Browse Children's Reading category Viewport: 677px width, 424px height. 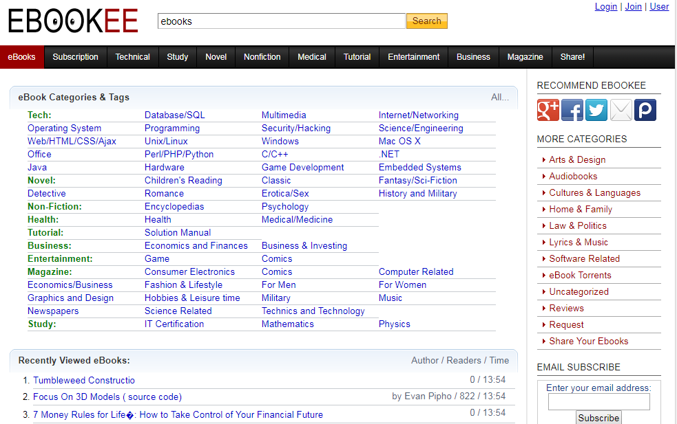point(183,181)
